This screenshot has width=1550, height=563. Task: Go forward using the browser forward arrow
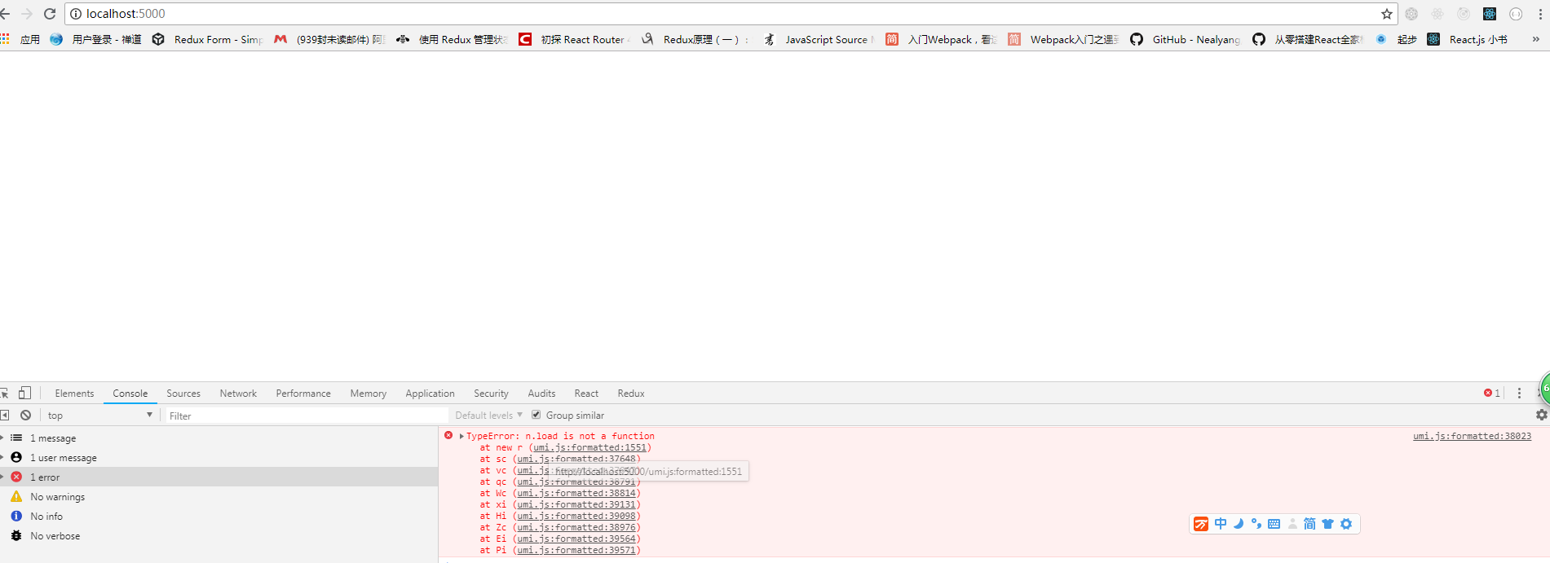click(x=27, y=14)
